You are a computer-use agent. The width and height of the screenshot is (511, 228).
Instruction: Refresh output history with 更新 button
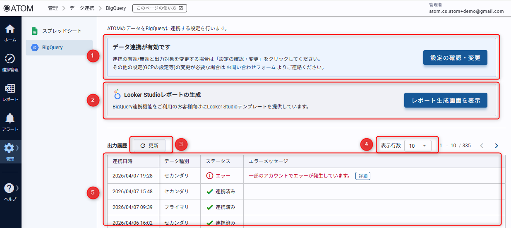149,146
